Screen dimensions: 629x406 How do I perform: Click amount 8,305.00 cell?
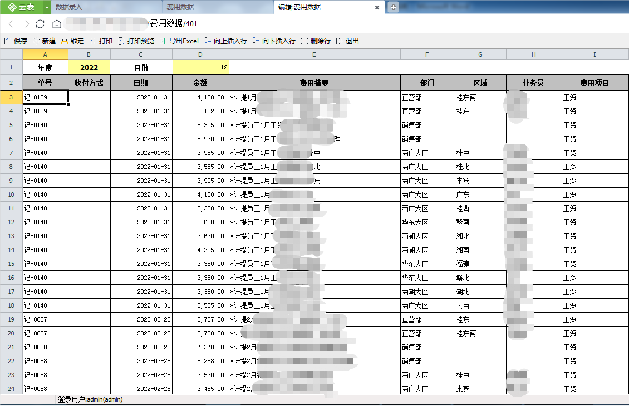tap(200, 126)
